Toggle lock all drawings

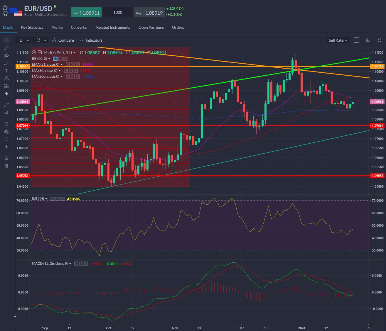[6, 139]
